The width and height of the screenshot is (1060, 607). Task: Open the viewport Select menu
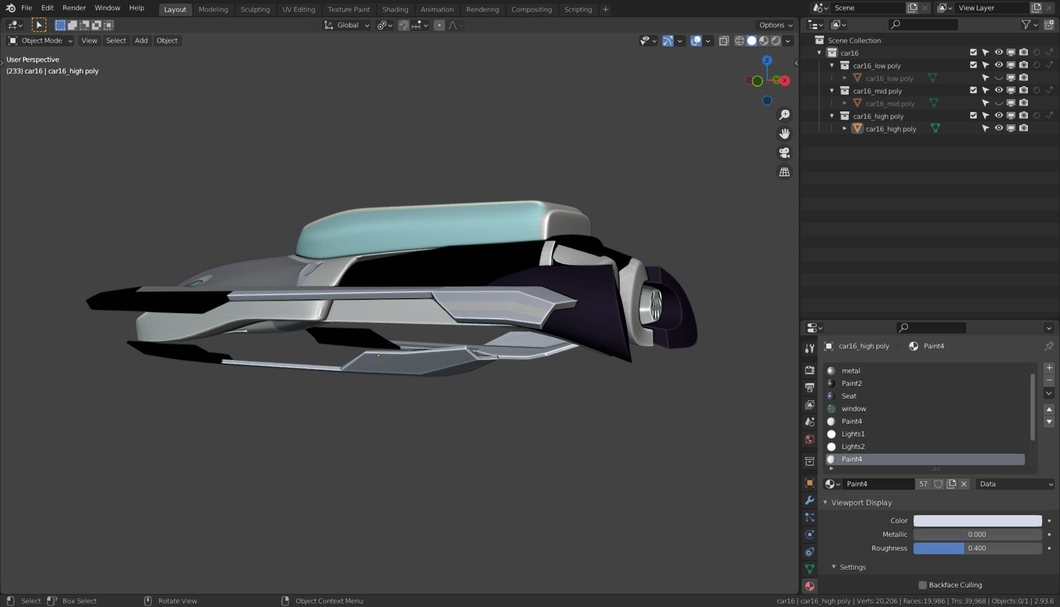tap(116, 41)
